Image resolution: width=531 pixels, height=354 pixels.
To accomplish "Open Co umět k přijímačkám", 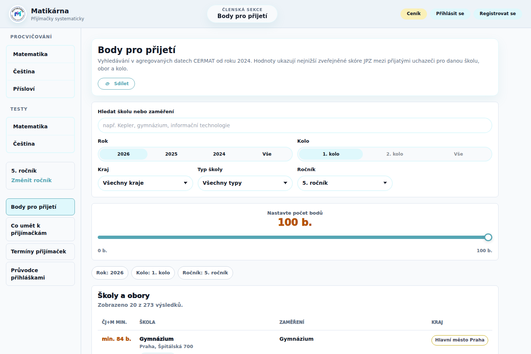I will coord(40,229).
